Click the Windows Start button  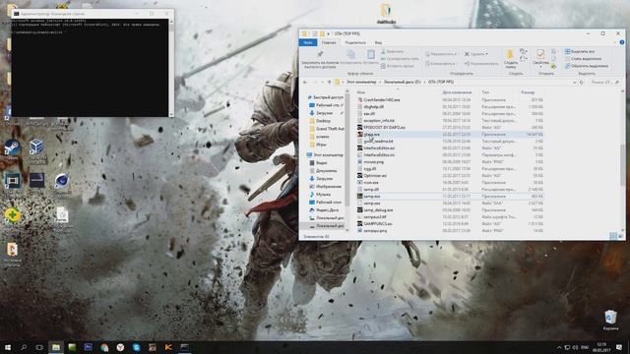pos(8,347)
